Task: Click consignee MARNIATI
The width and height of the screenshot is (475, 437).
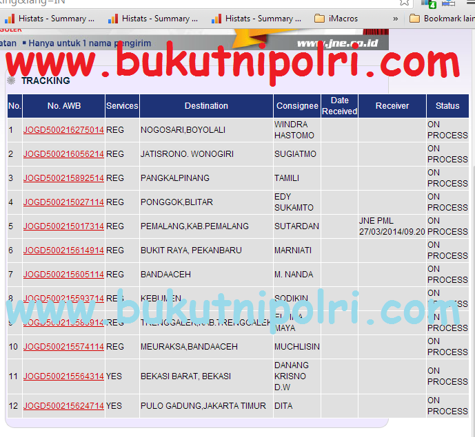Action: click(x=293, y=251)
